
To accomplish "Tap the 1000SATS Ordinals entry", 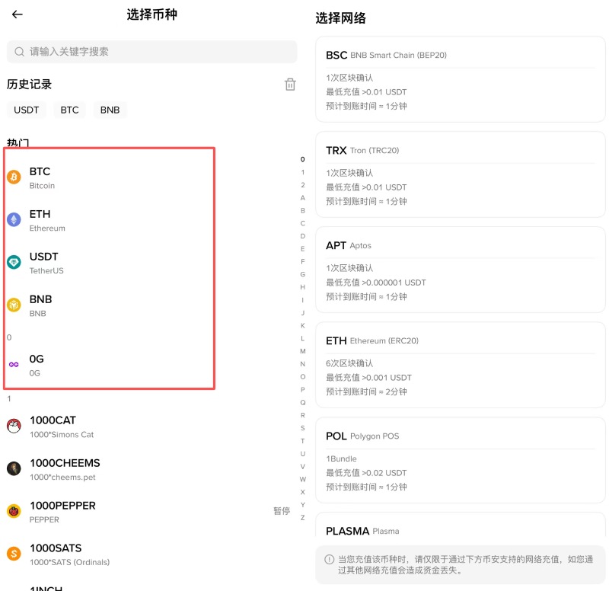I will 56,553.
